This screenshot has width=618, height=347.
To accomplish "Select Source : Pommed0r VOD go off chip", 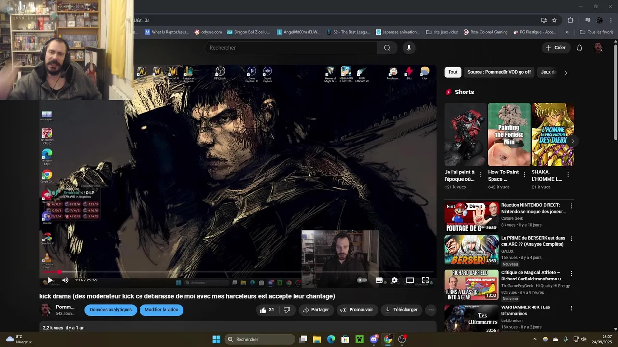I will [x=499, y=72].
